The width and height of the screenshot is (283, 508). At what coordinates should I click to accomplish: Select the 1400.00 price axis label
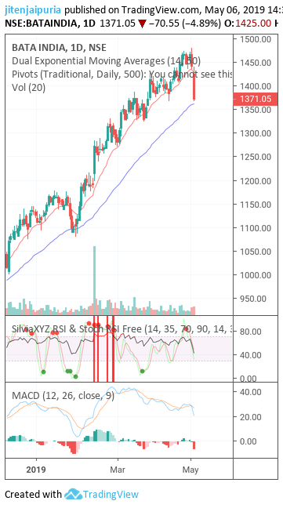tap(256, 86)
